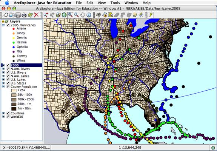Collapse the County Population legend
The width and height of the screenshot is (217, 151).
[3, 87]
